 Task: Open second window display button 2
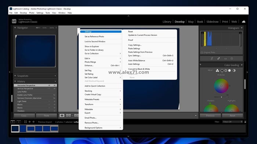point(19,122)
